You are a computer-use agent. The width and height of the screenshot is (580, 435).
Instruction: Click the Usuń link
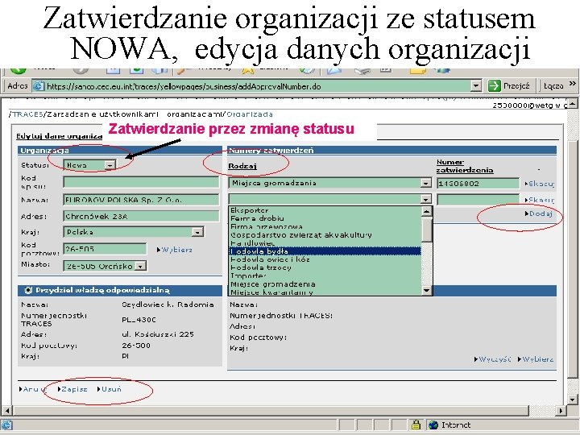[111, 389]
